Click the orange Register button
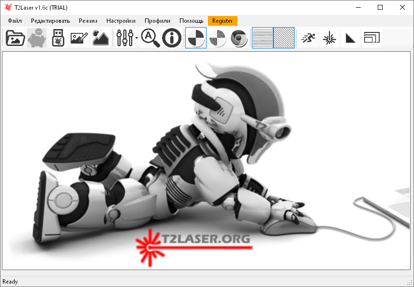The width and height of the screenshot is (414, 287). point(222,21)
